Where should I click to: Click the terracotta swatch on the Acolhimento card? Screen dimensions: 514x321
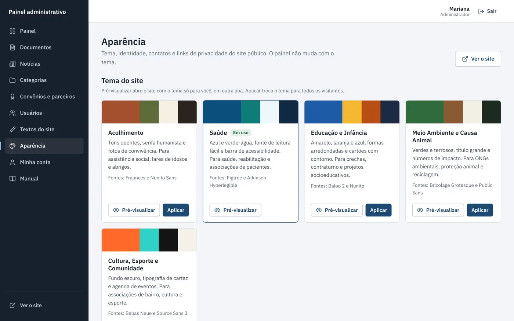(120, 112)
